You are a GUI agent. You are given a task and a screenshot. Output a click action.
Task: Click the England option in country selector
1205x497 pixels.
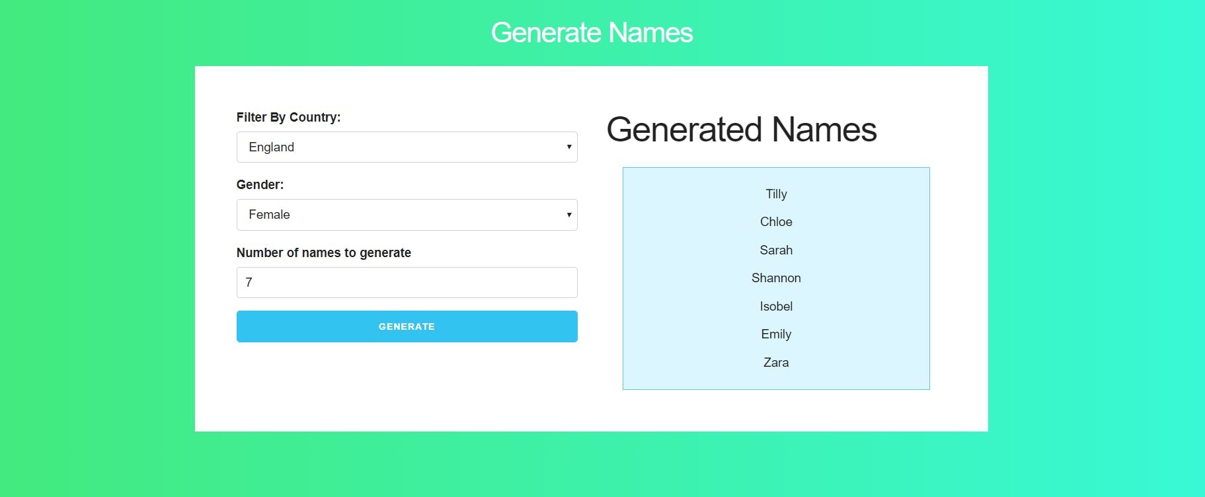coord(271,147)
